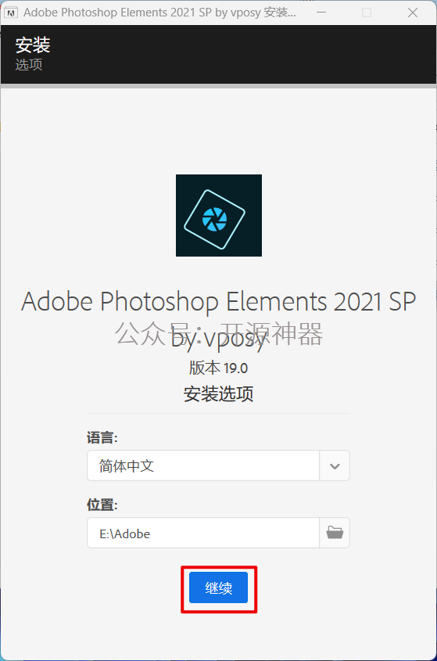Screen dimensions: 437x661
Task: Click the Adobe icon in title bar
Action: pos(10,13)
